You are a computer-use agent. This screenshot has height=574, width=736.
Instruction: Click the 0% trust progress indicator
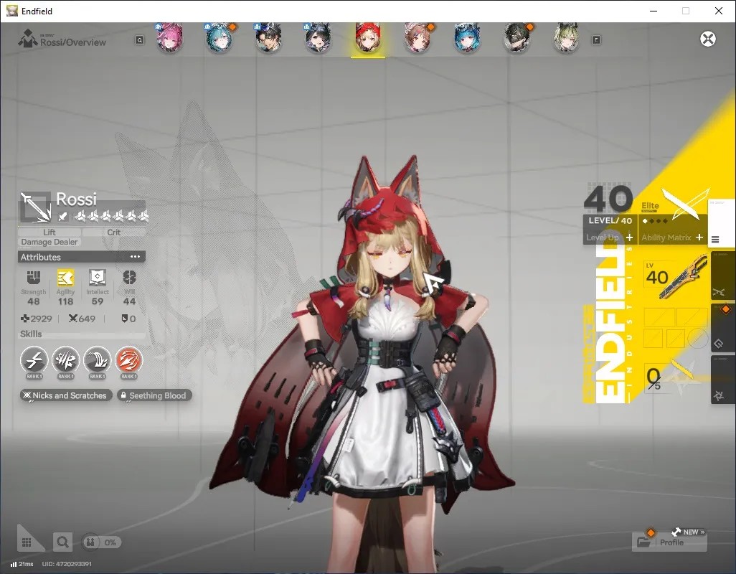101,542
